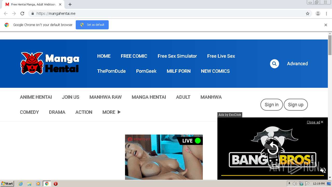Expand the MORE genres dropdown

[x=112, y=112]
